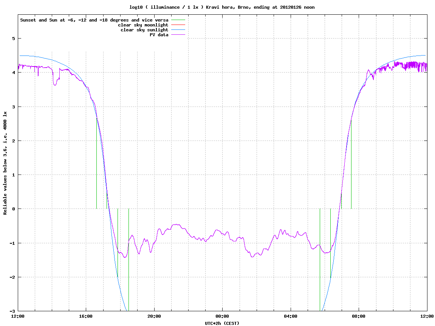Click the magenta PV data legend line sample
The height and width of the screenshot is (326, 435).
[178, 35]
